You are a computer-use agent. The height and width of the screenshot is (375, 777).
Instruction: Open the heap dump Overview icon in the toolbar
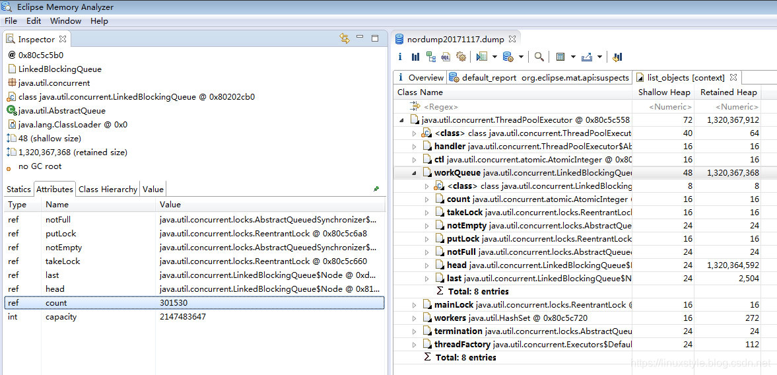click(x=401, y=57)
